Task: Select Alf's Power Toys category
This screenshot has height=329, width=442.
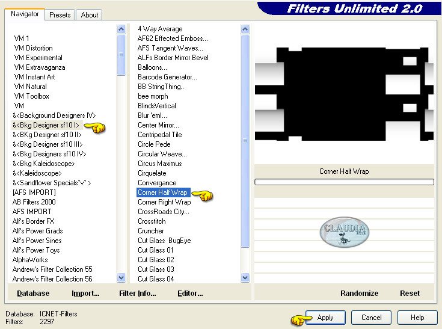Action: [36, 250]
